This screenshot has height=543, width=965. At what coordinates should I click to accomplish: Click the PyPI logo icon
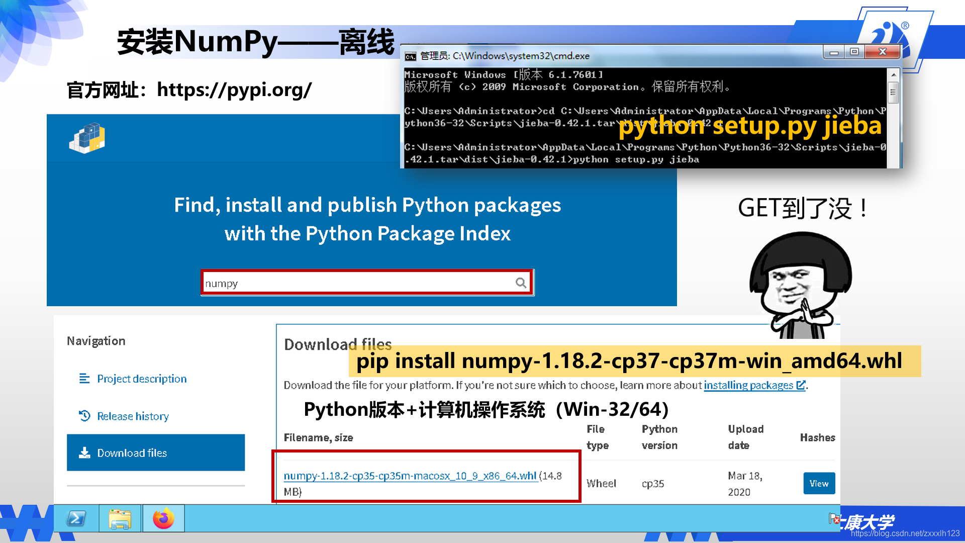coord(87,138)
